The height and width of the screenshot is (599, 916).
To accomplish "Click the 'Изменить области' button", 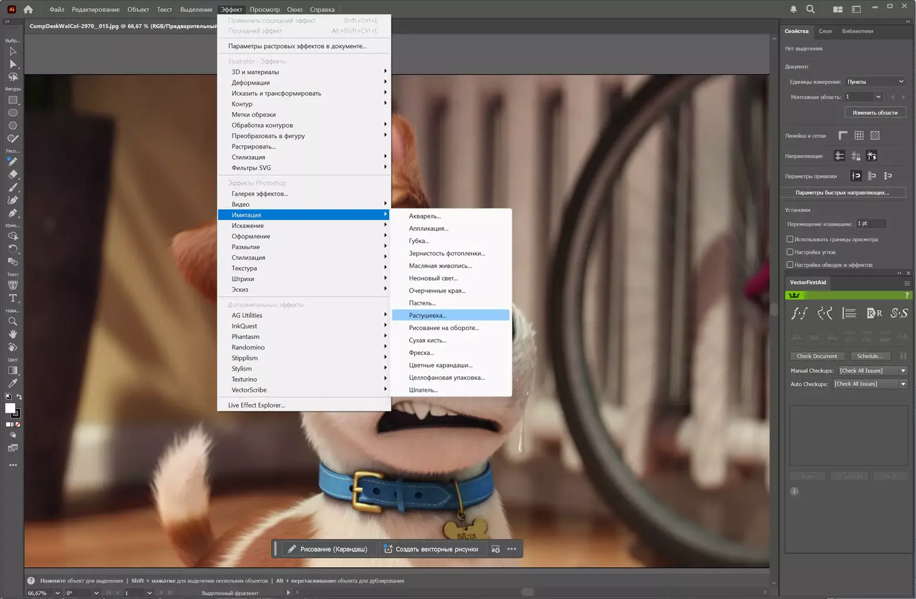I will 875,113.
